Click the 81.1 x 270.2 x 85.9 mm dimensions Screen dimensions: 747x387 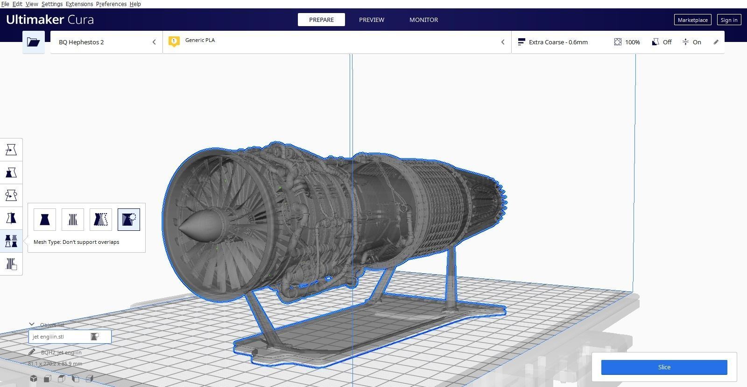(x=55, y=364)
